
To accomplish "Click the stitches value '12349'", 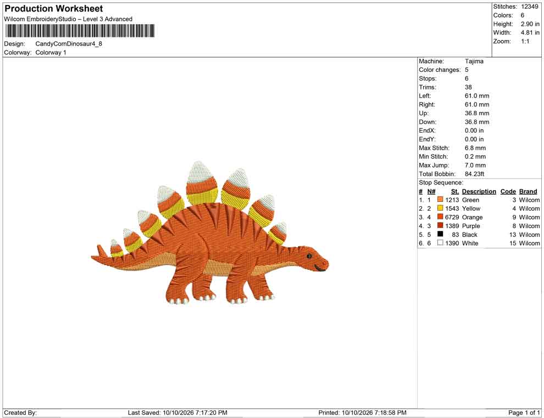I will [x=530, y=7].
